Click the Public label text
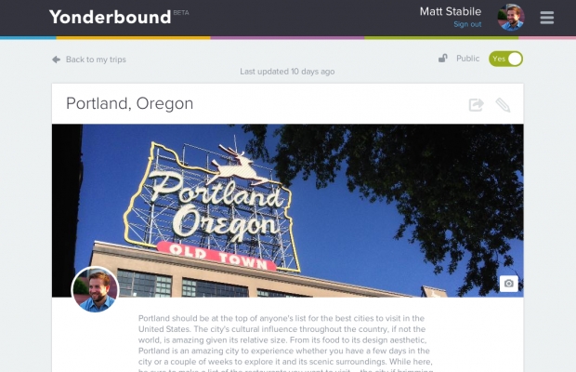 point(467,59)
